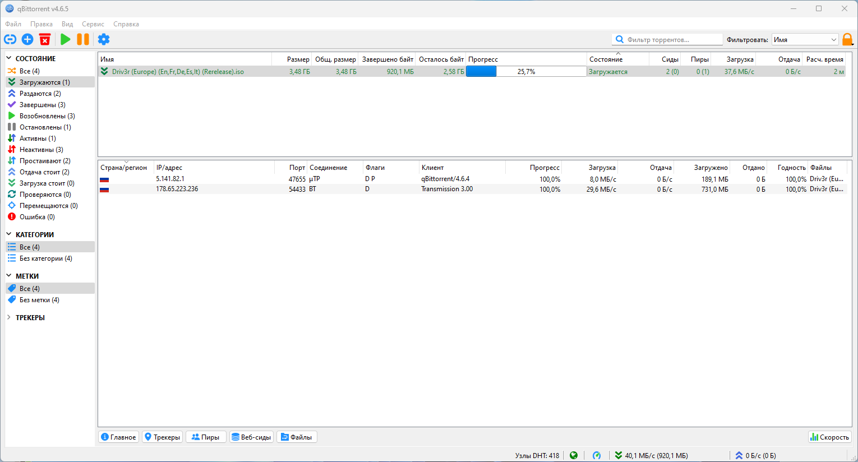The image size is (858, 462).
Task: Select Ошибка (0) filter
Action: click(50, 217)
